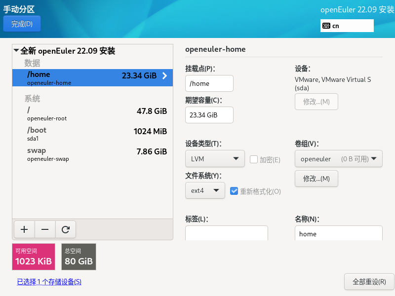Click the remove mount point minus icon
Viewport: 395px width, 296px height.
[45, 229]
